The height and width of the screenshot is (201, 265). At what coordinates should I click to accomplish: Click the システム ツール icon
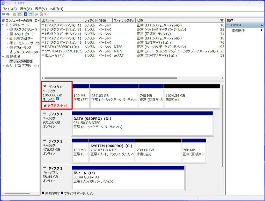pos(7,25)
